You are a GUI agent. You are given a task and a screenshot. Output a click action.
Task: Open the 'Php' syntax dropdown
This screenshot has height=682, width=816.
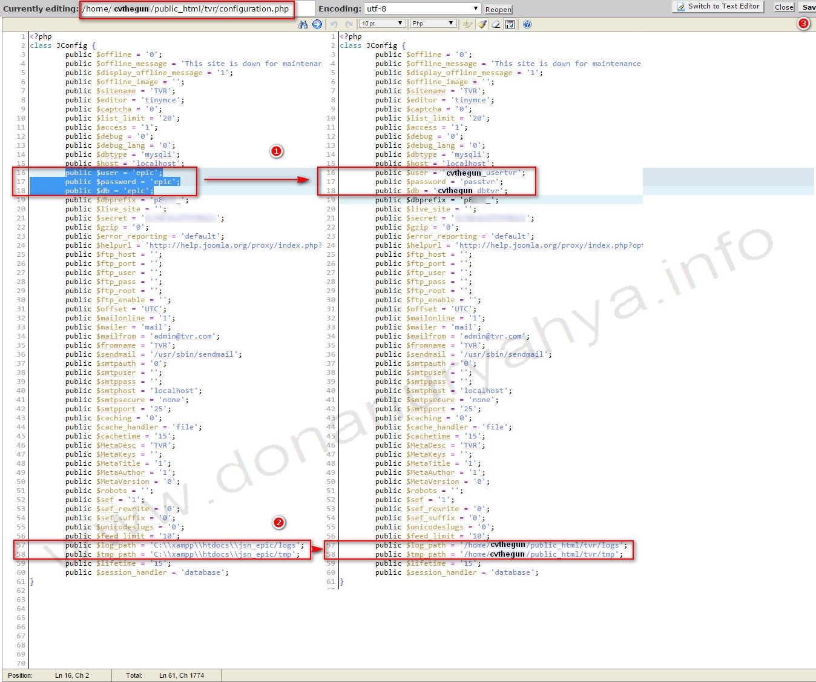coord(433,24)
